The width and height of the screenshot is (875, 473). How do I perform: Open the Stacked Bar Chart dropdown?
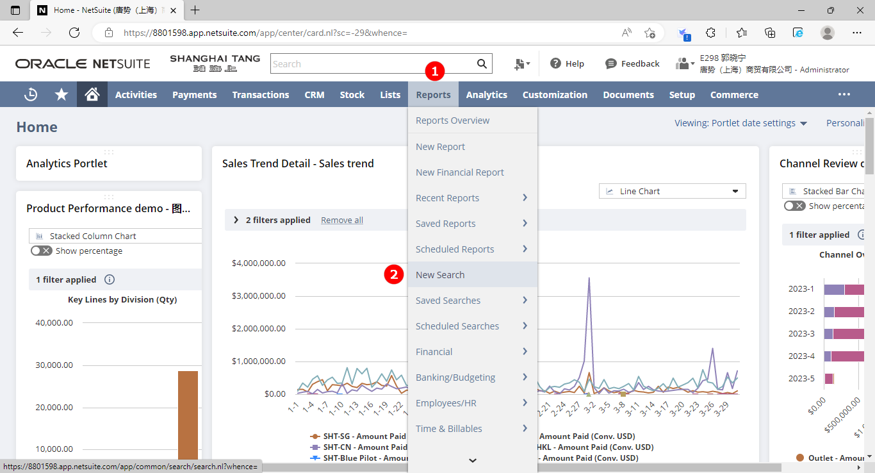824,191
